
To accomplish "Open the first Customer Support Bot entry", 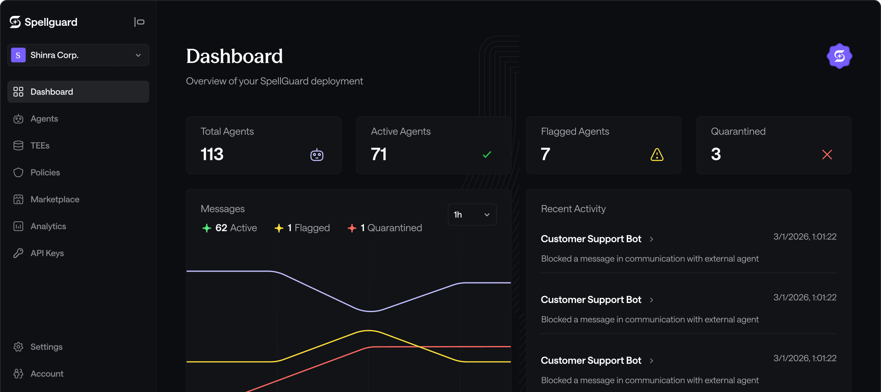I will 591,239.
